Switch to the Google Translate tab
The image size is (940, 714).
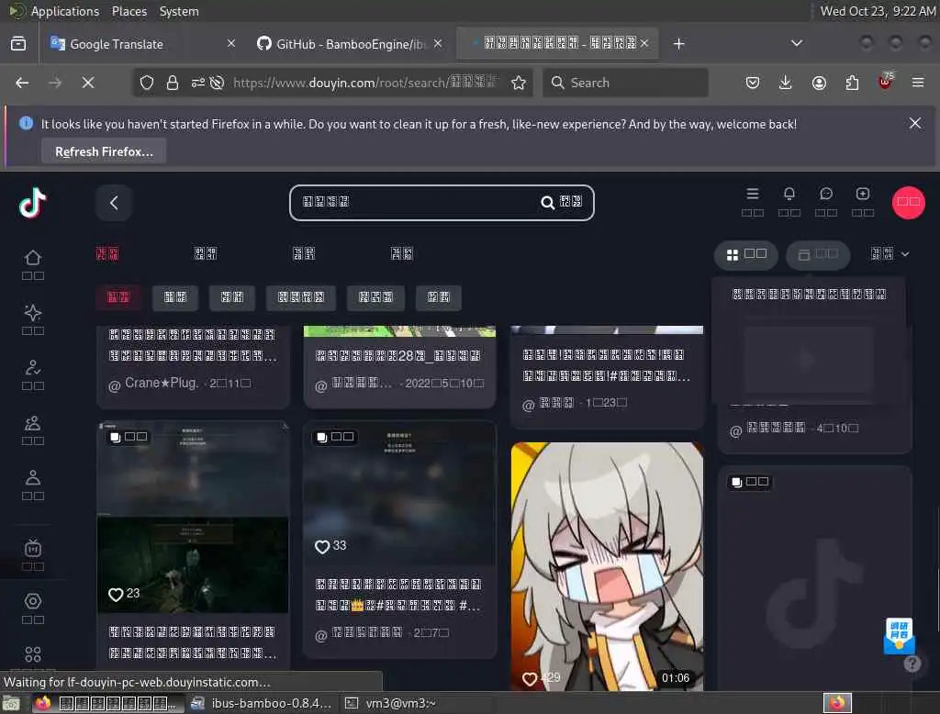143,44
